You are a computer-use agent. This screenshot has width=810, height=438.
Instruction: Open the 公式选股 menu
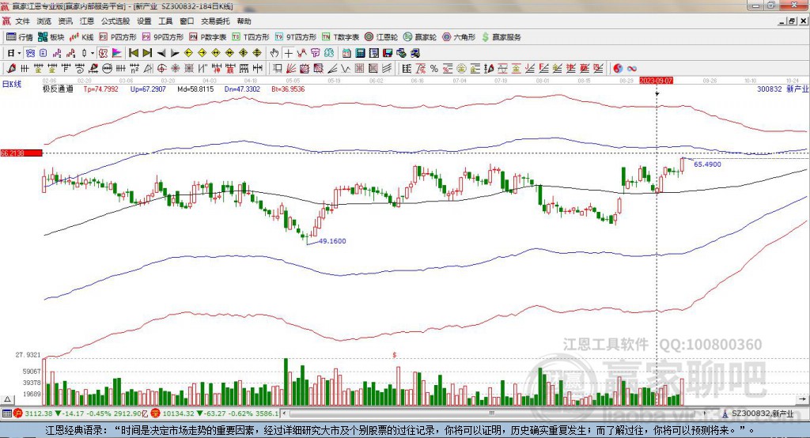pos(115,21)
